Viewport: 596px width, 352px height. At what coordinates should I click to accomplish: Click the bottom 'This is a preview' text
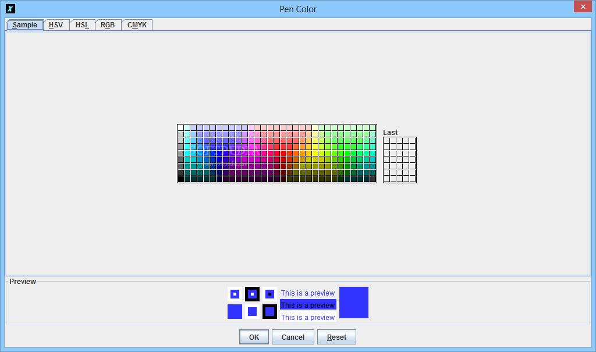point(308,318)
